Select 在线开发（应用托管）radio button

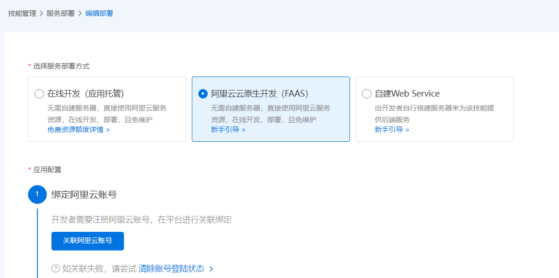[x=39, y=94]
